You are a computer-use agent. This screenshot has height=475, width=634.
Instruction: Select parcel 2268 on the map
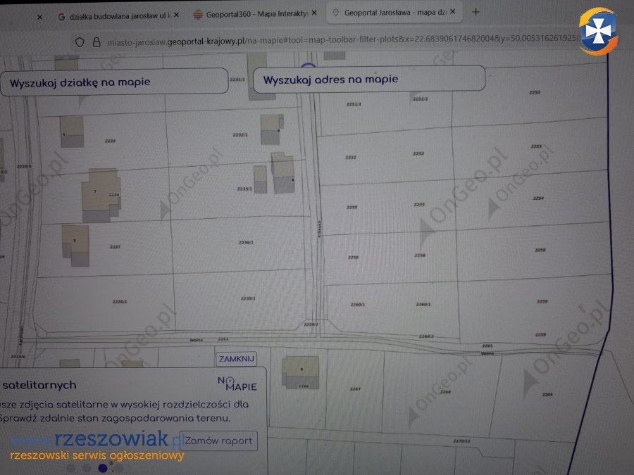point(445,392)
